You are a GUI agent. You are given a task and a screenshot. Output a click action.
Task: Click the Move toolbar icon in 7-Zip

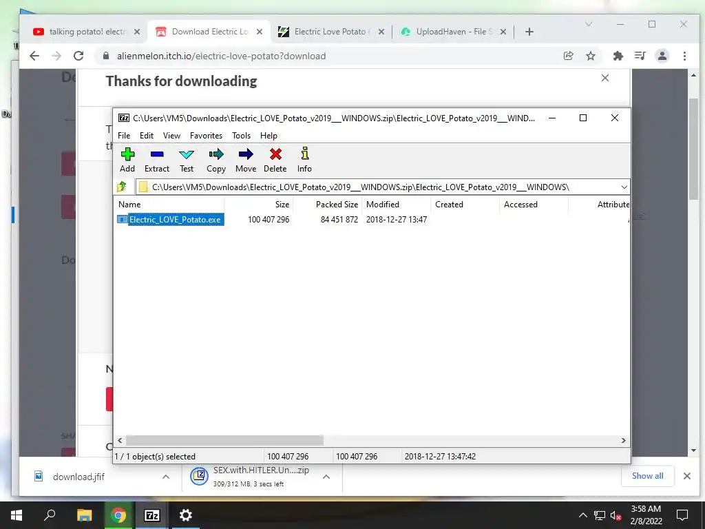pyautogui.click(x=246, y=160)
